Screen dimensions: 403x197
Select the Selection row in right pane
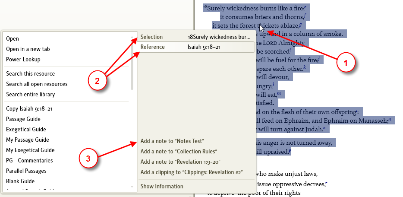coord(196,37)
